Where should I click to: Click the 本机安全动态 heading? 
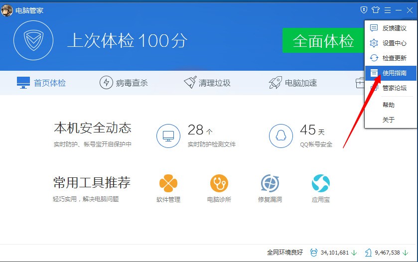click(93, 128)
